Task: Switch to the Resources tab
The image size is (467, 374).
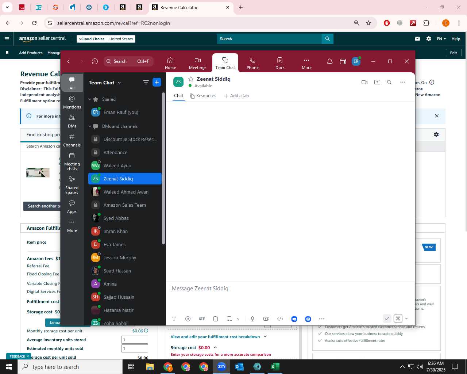Action: (202, 96)
